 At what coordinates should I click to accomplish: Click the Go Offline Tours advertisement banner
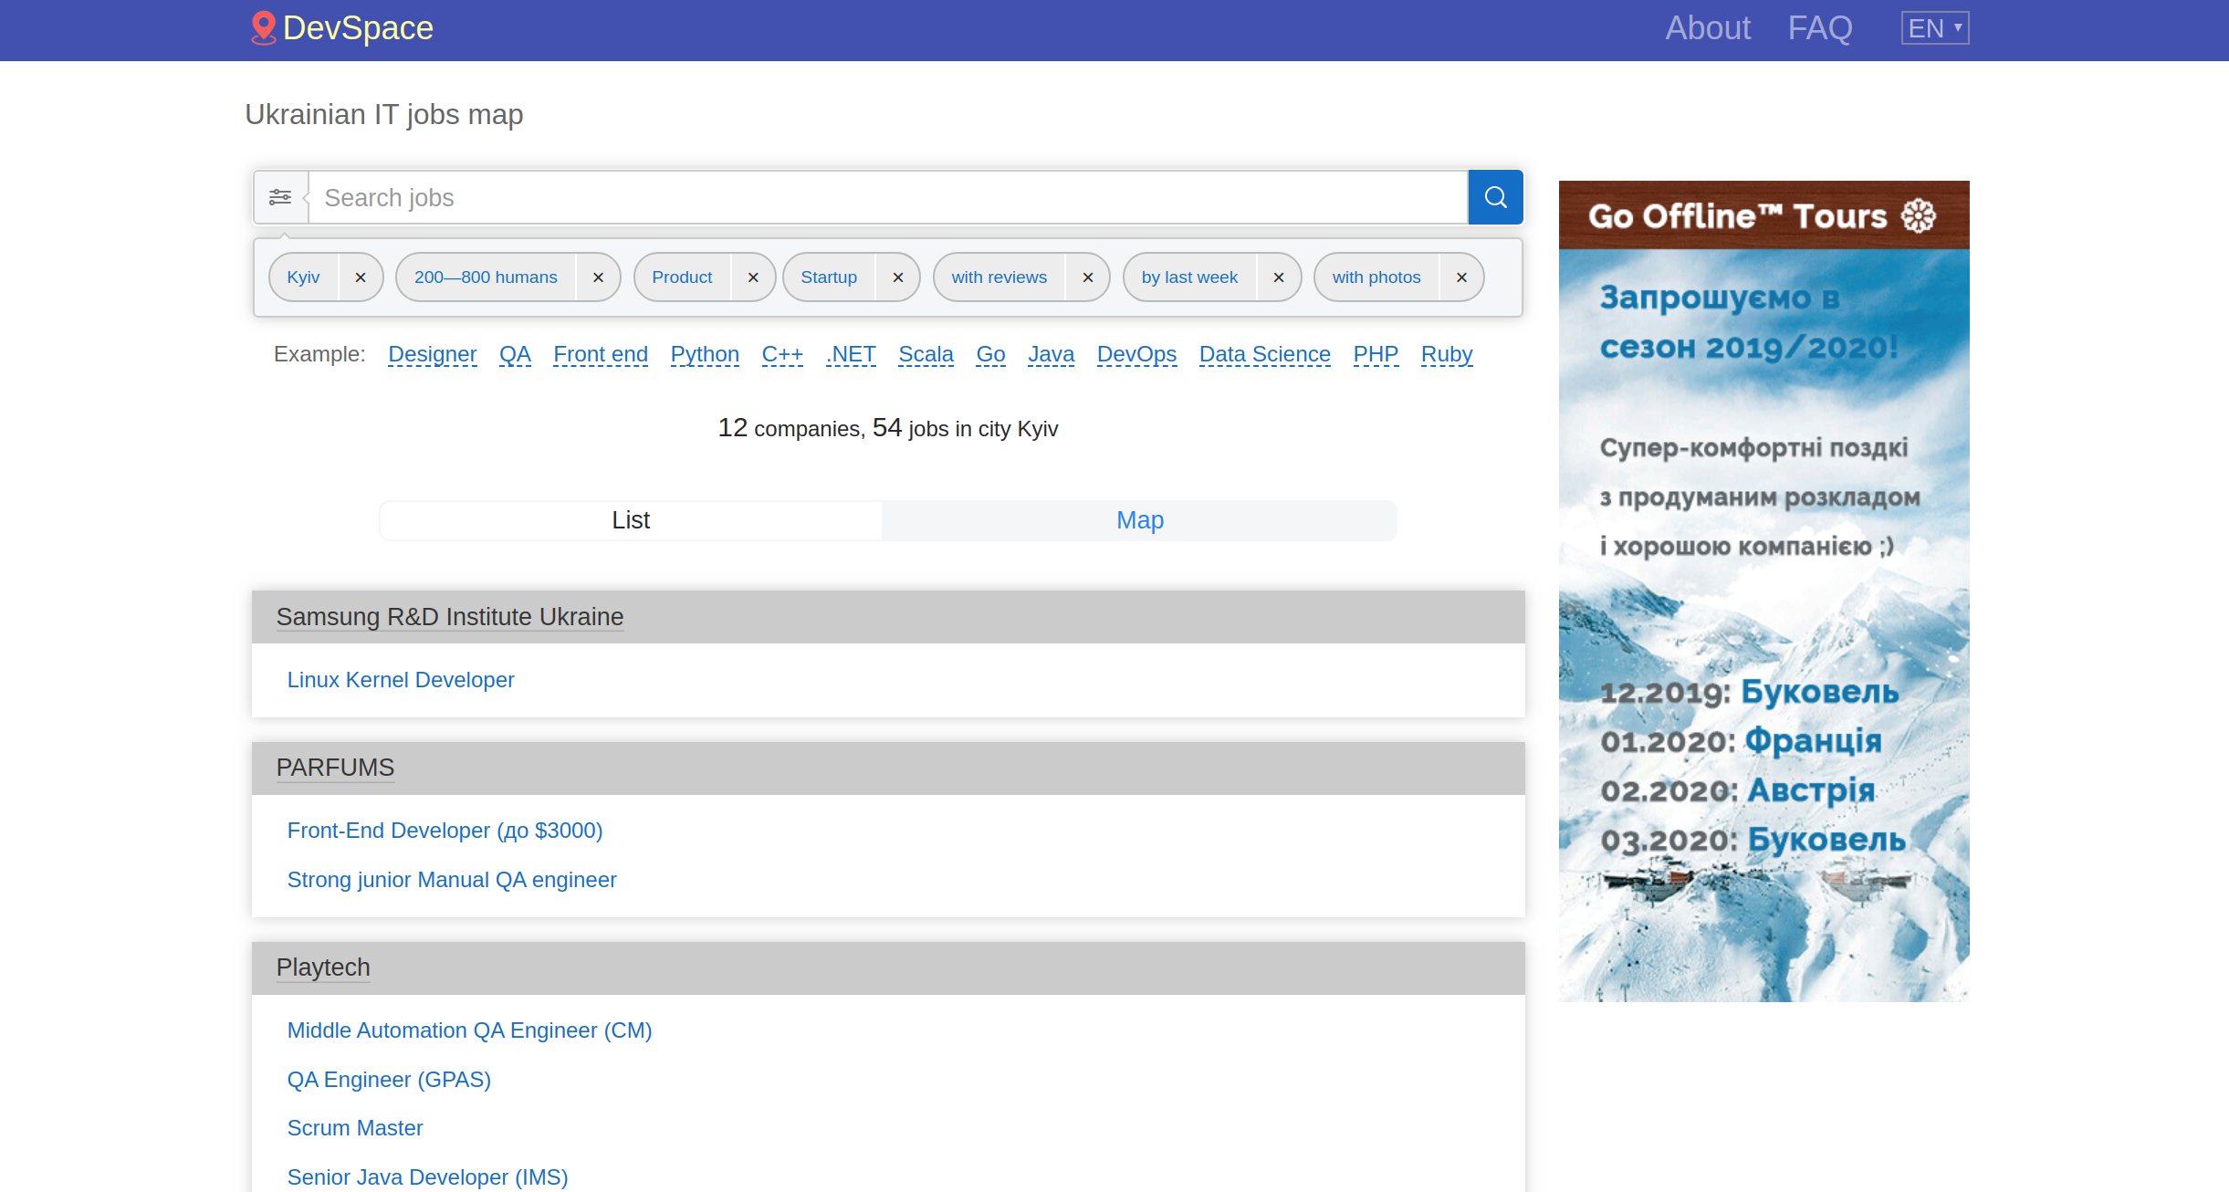tap(1763, 593)
